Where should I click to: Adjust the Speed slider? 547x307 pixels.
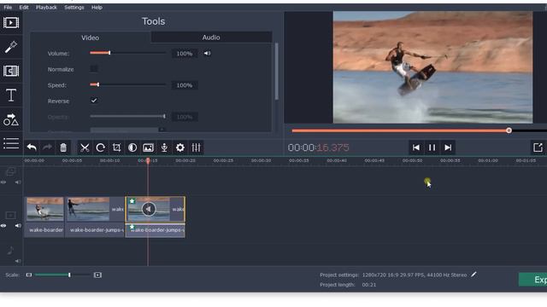(128, 84)
